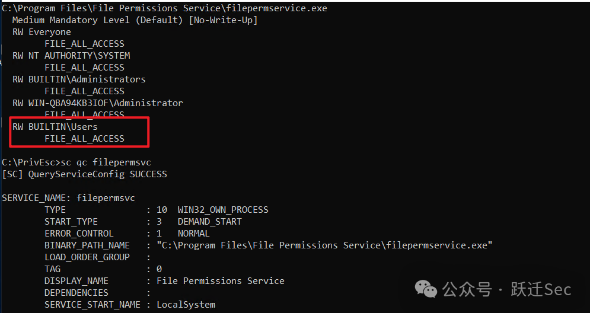Click the BINARY_PATH_NAME quoted path

click(324, 245)
